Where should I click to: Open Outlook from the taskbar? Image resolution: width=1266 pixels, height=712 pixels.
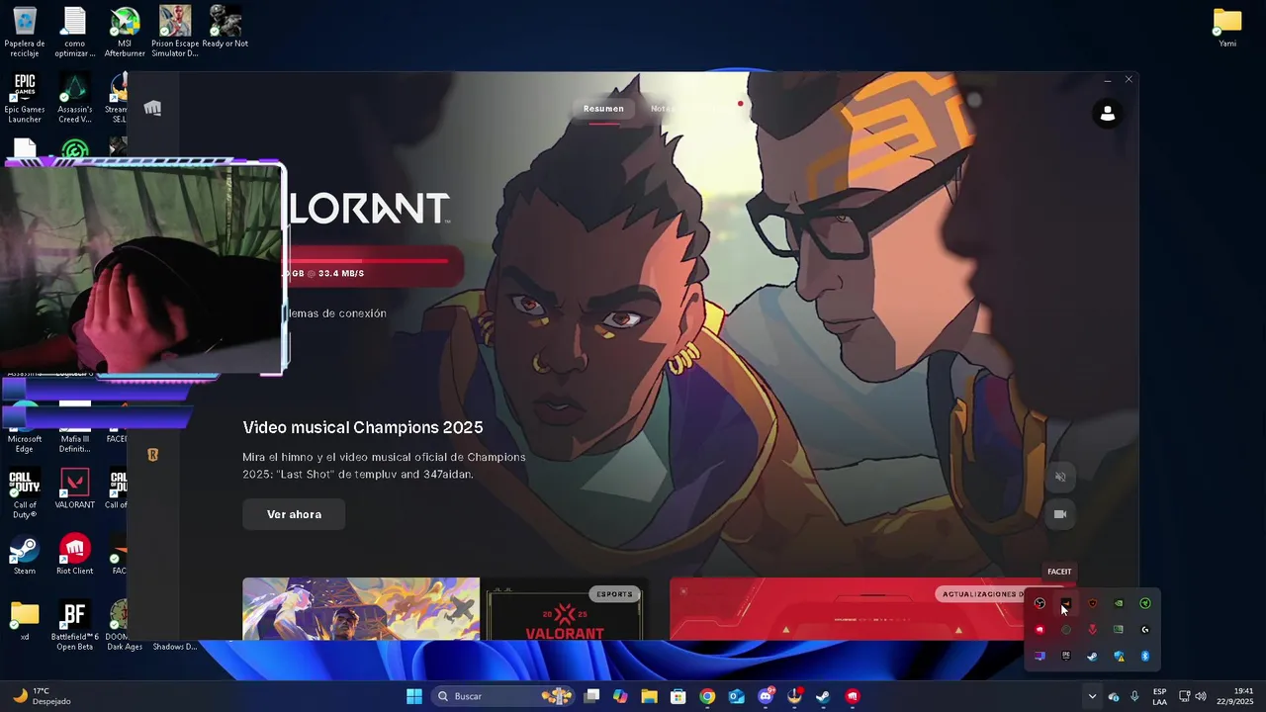736,696
